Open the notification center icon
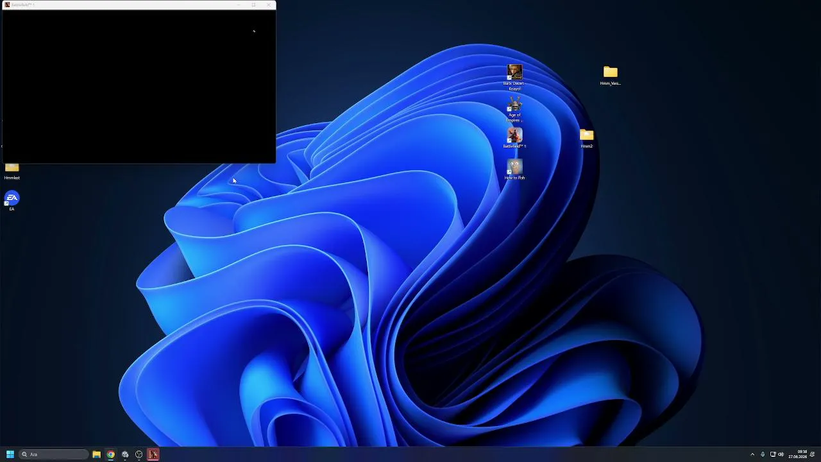The image size is (821, 462). click(813, 454)
